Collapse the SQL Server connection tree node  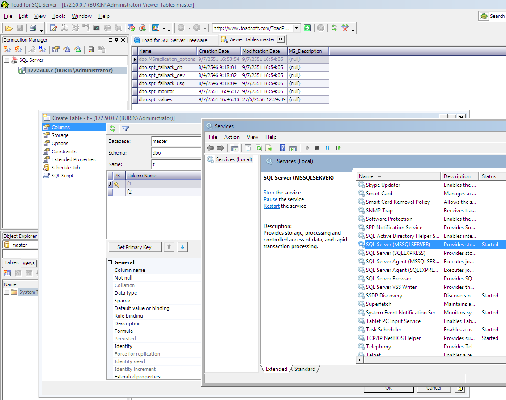click(x=7, y=60)
